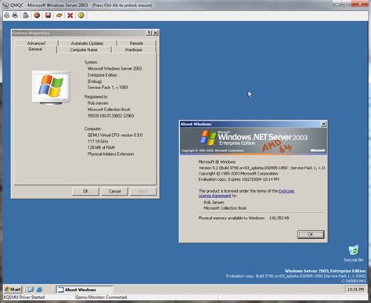The image size is (371, 303).
Task: Click the red floppy disk save icon
Action: [48, 16]
